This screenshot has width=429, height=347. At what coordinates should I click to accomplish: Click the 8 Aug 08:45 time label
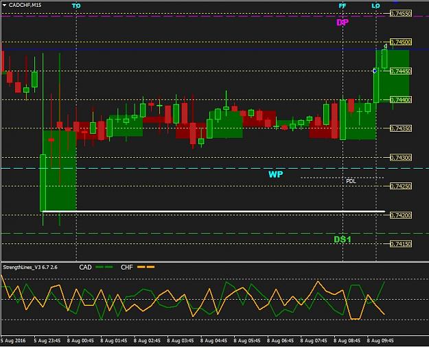pos(347,341)
